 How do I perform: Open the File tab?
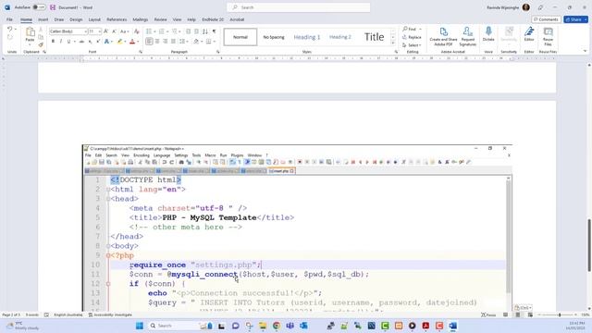point(9,19)
